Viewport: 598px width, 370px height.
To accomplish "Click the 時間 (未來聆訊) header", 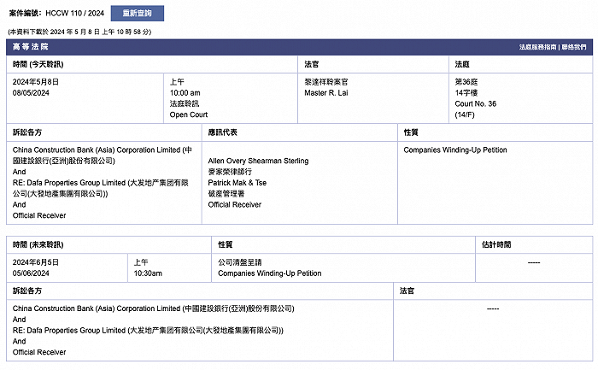I will [38, 244].
